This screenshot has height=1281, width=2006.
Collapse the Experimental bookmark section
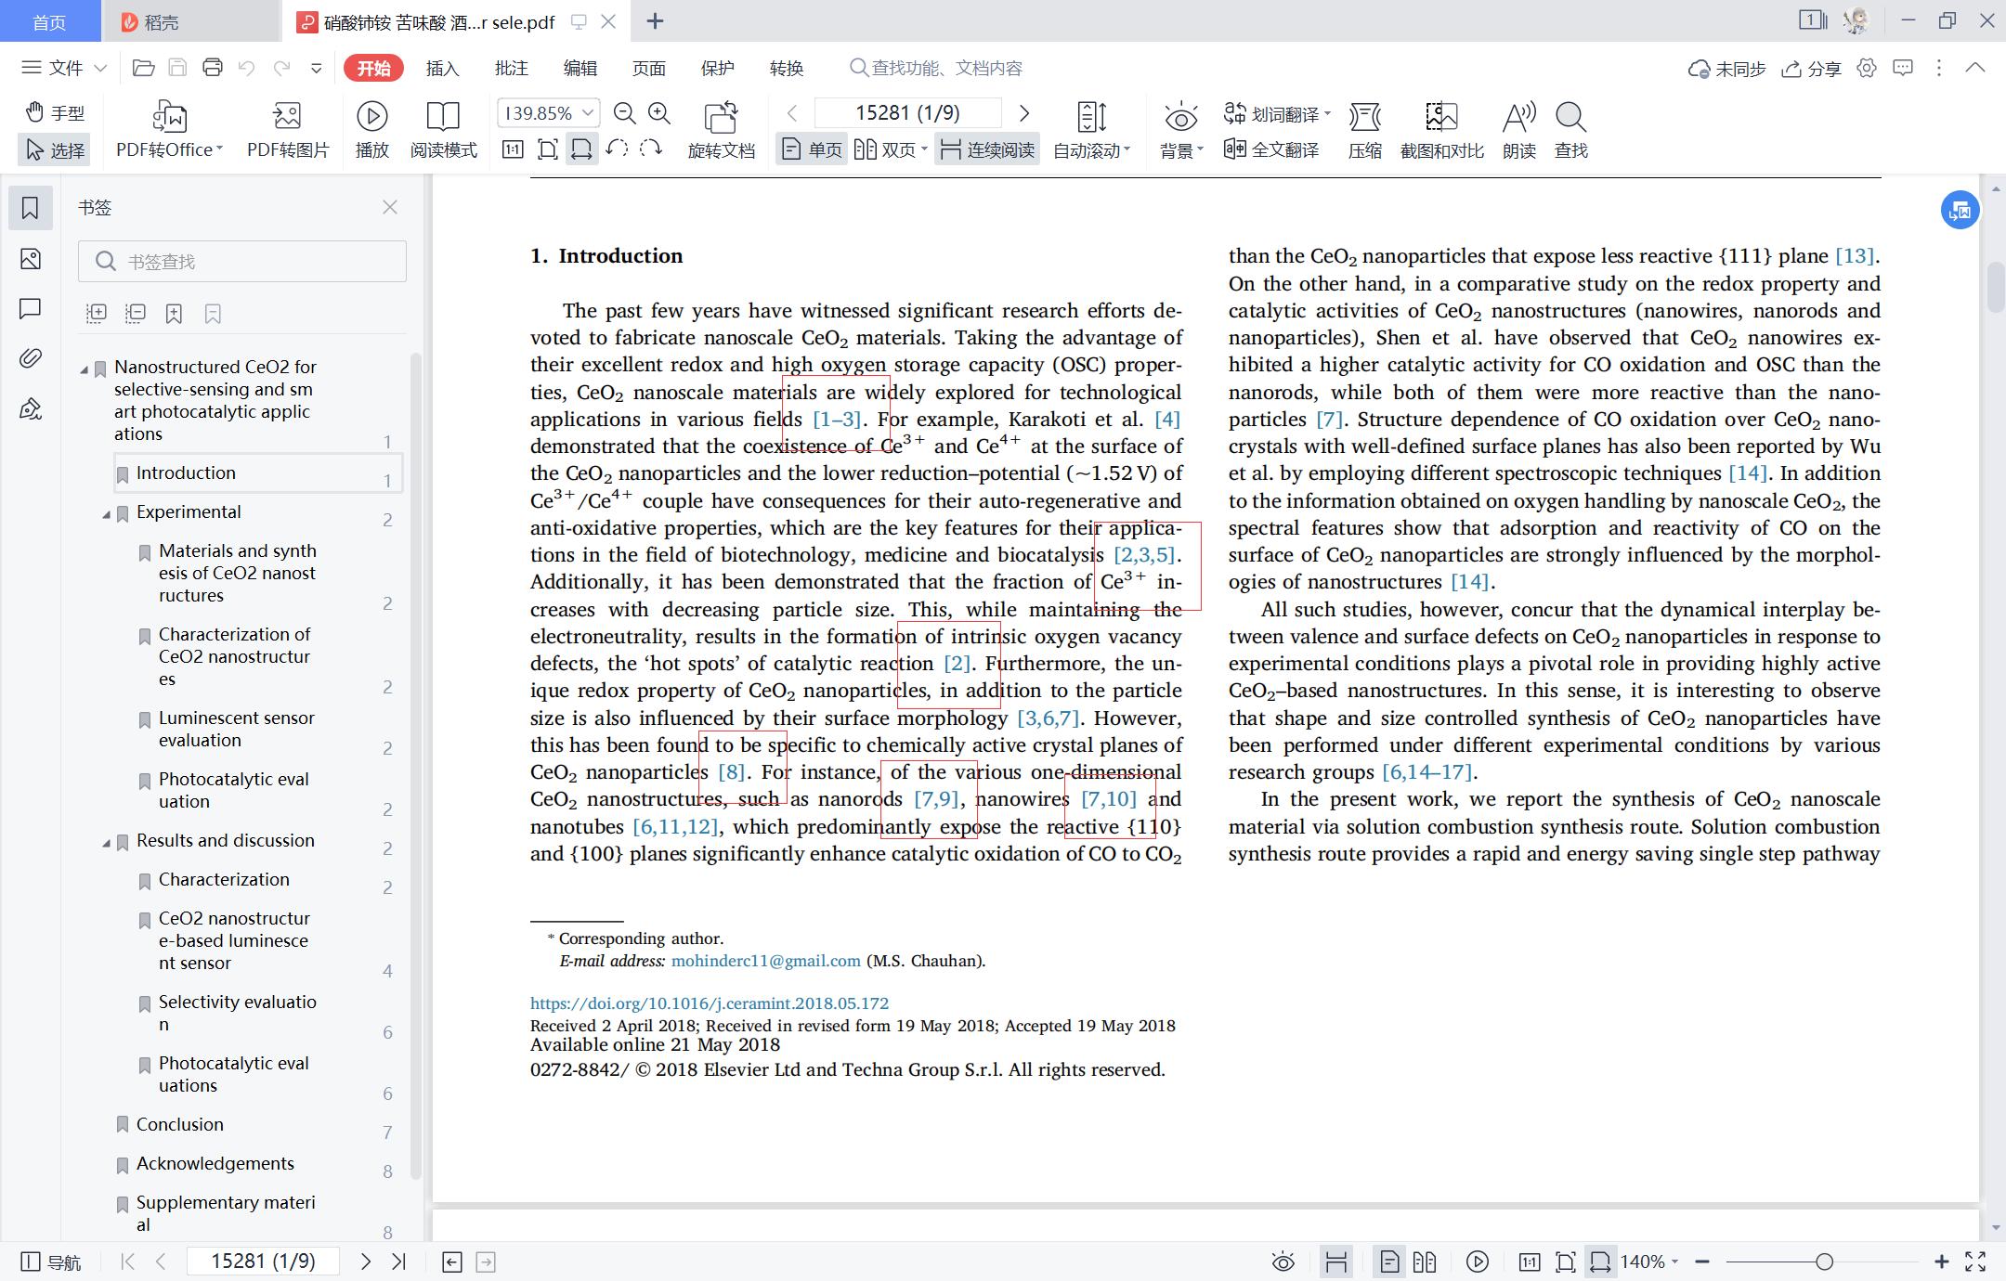[x=106, y=513]
